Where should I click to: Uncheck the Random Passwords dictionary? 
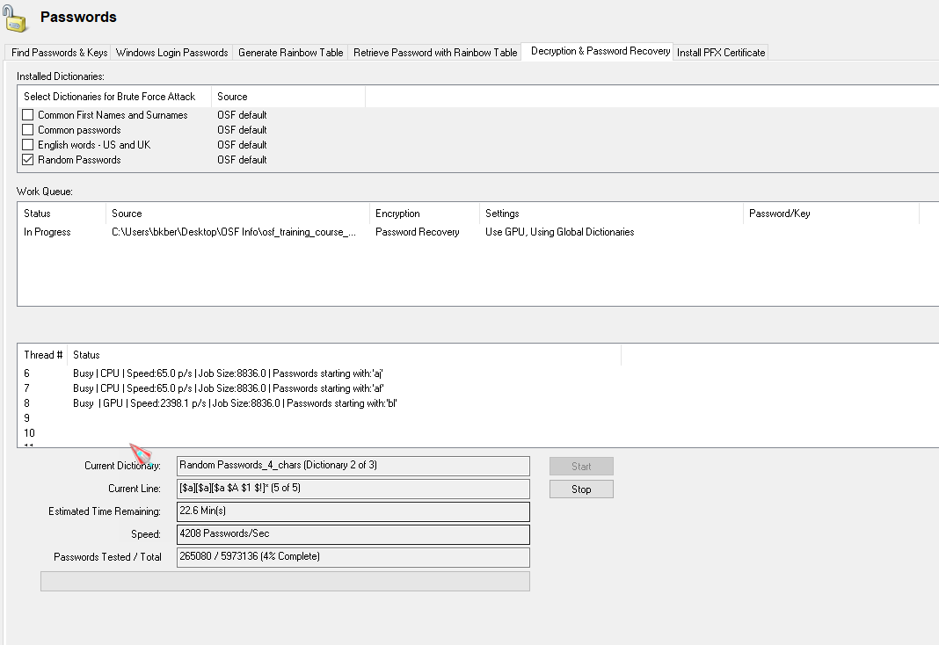(27, 160)
